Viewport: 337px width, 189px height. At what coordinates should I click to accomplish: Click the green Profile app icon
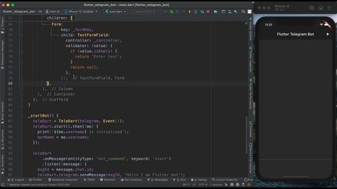point(202,12)
